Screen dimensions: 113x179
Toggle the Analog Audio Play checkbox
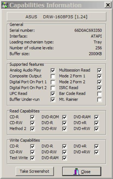[53, 71]
